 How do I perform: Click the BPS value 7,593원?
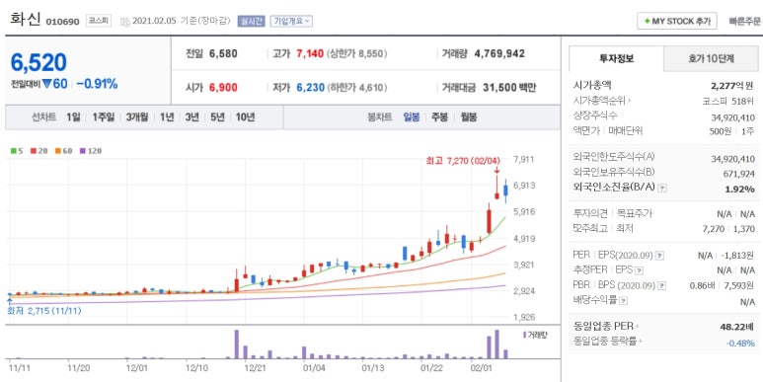click(x=739, y=285)
